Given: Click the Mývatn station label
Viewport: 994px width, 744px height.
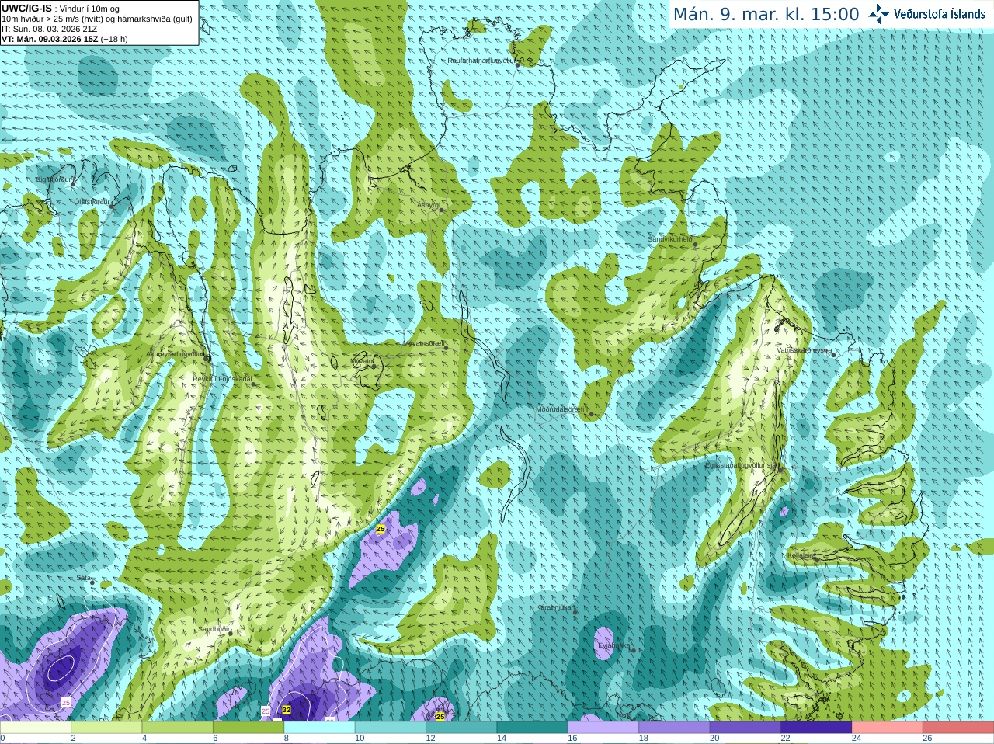Looking at the screenshot, I should (362, 361).
